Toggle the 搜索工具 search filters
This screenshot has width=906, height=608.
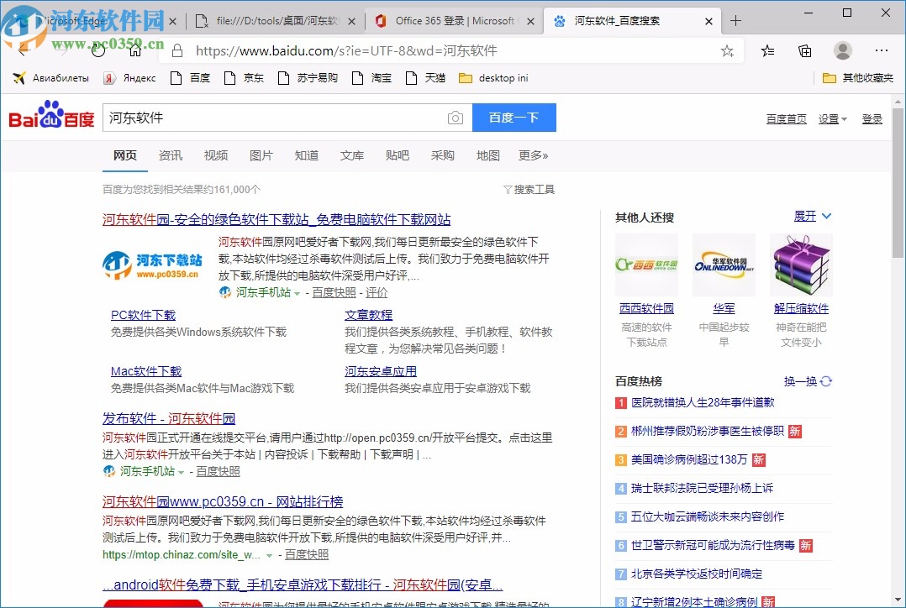(x=528, y=189)
